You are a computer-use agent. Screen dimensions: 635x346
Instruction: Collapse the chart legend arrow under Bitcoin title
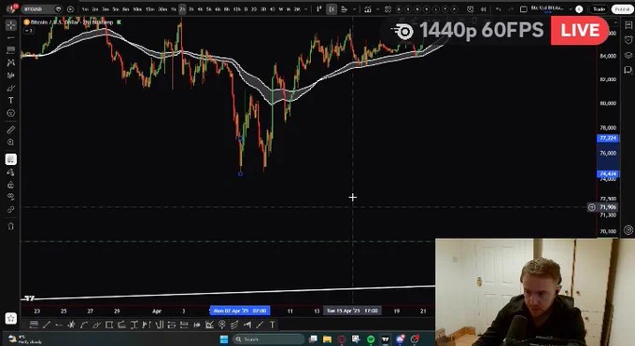[28, 31]
